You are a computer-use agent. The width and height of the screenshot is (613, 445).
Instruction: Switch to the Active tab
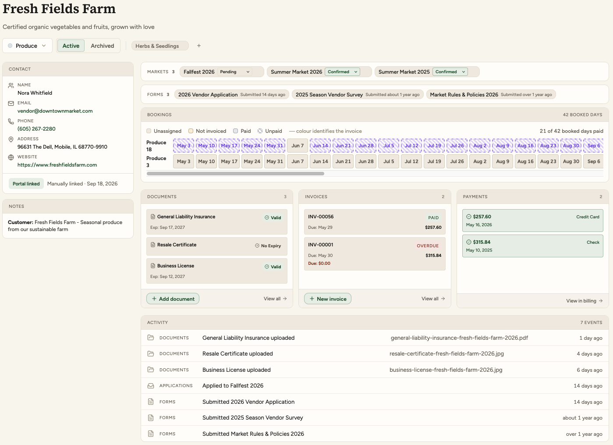pyautogui.click(x=71, y=46)
